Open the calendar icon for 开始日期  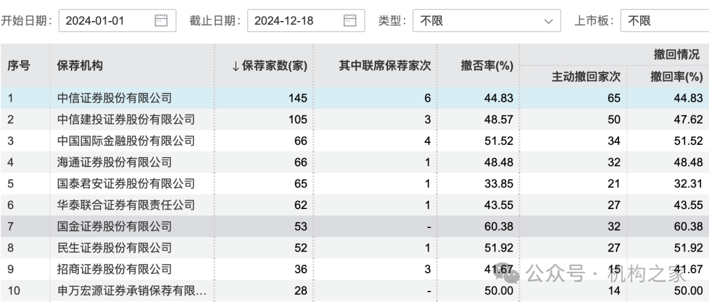point(161,20)
